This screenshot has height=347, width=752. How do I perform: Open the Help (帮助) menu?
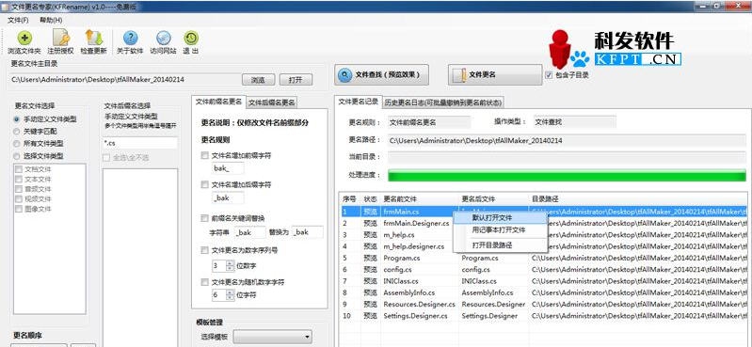[51, 20]
